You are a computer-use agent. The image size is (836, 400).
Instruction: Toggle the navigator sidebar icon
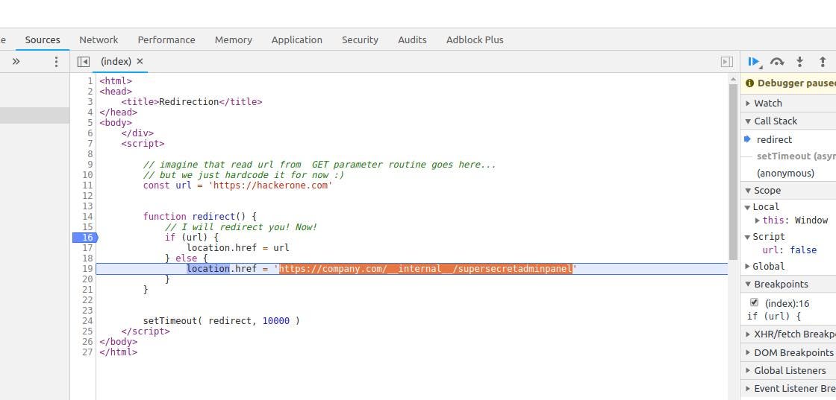[83, 62]
